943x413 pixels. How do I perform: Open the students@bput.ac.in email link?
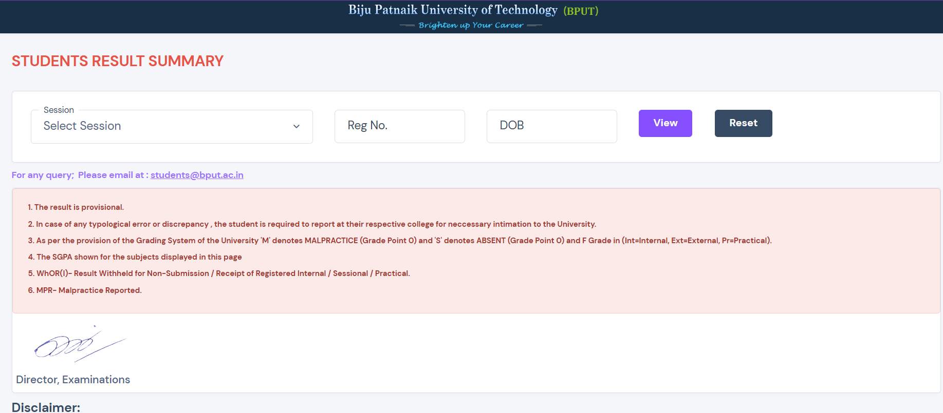(x=197, y=175)
